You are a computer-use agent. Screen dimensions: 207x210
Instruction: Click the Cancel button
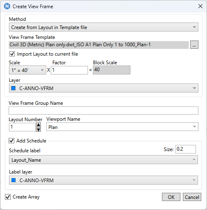click(192, 197)
